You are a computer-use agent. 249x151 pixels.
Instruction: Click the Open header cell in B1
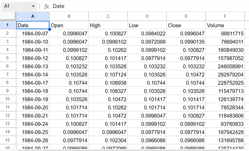[x=69, y=25]
